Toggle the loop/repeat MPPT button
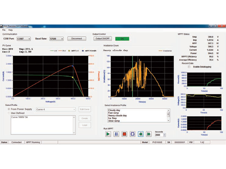The image size is (226, 169). click(132, 134)
